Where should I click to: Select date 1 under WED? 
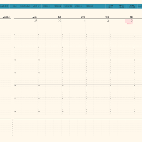click(84, 21)
